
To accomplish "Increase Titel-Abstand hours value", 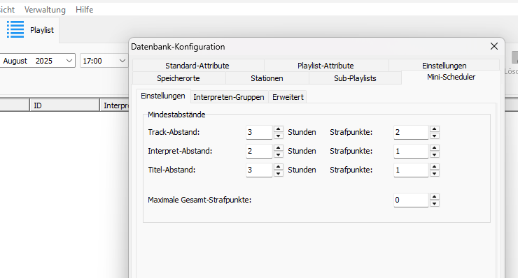I will point(278,166).
